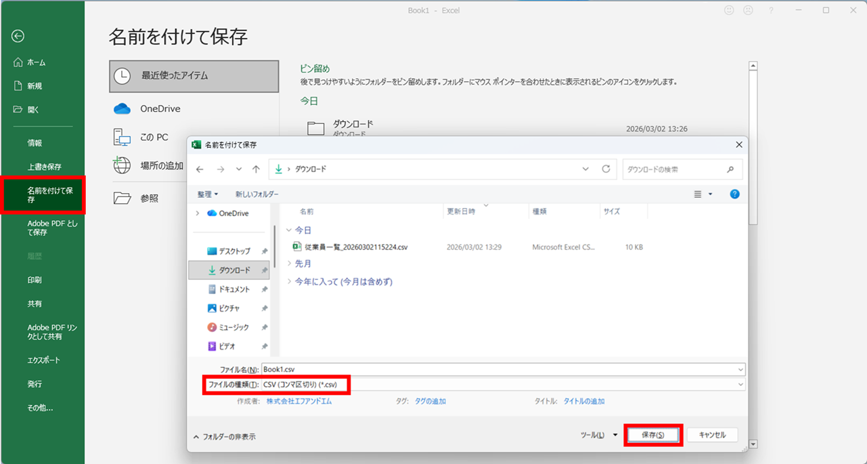Select OneDrive cloud icon in backstage list
The height and width of the screenshot is (464, 867).
122,109
